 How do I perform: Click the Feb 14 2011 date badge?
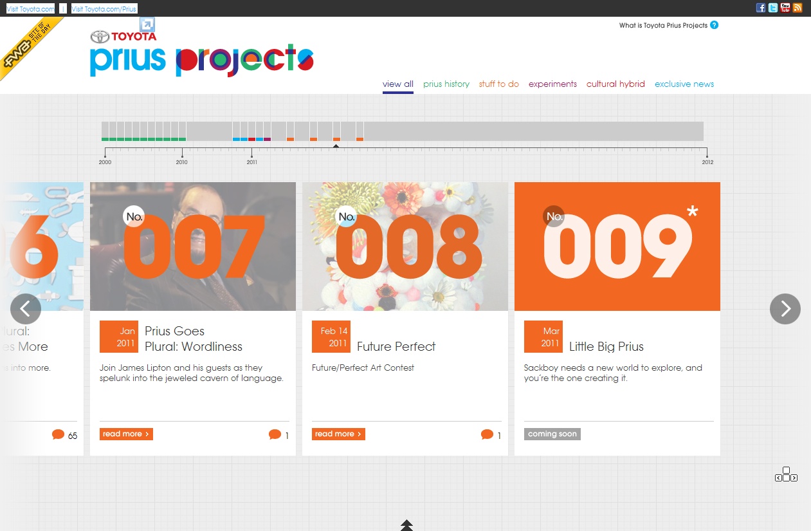[331, 337]
